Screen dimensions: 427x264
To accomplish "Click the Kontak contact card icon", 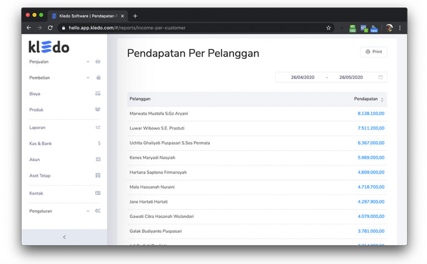I will point(98,193).
